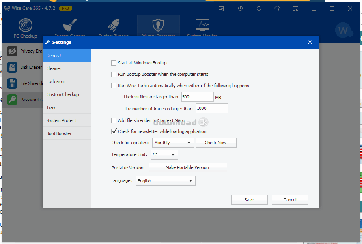
Task: Click the Save button
Action: point(249,200)
